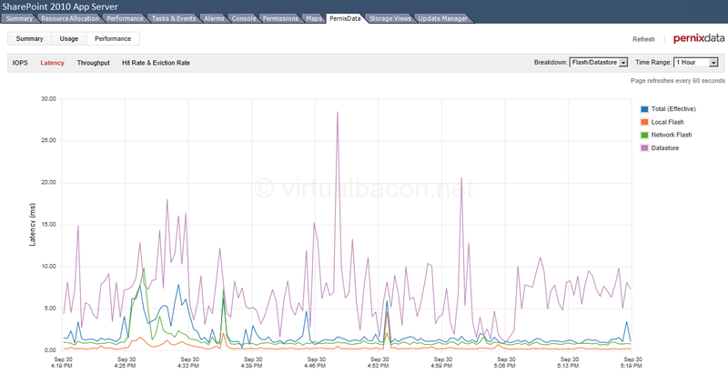Click 'Page refreshes every 60 seconds' text
The width and height of the screenshot is (728, 374).
(x=677, y=81)
